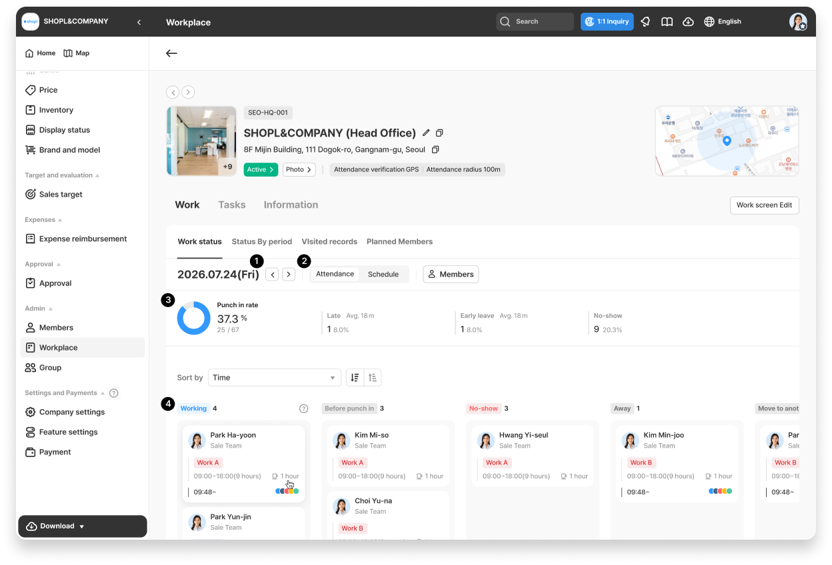Select Workplace in the sidebar
This screenshot has height=565, width=832.
coord(83,348)
